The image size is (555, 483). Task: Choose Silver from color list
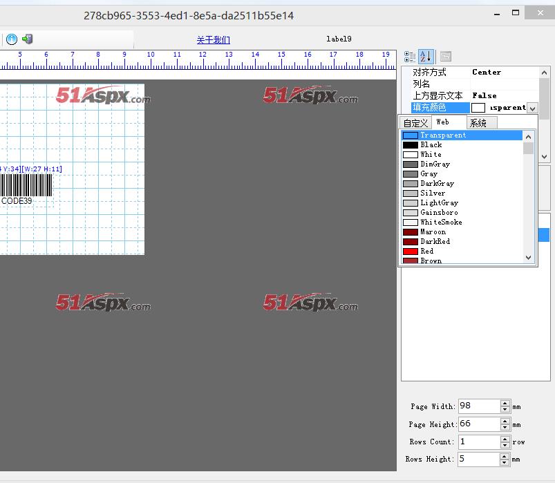coord(462,193)
